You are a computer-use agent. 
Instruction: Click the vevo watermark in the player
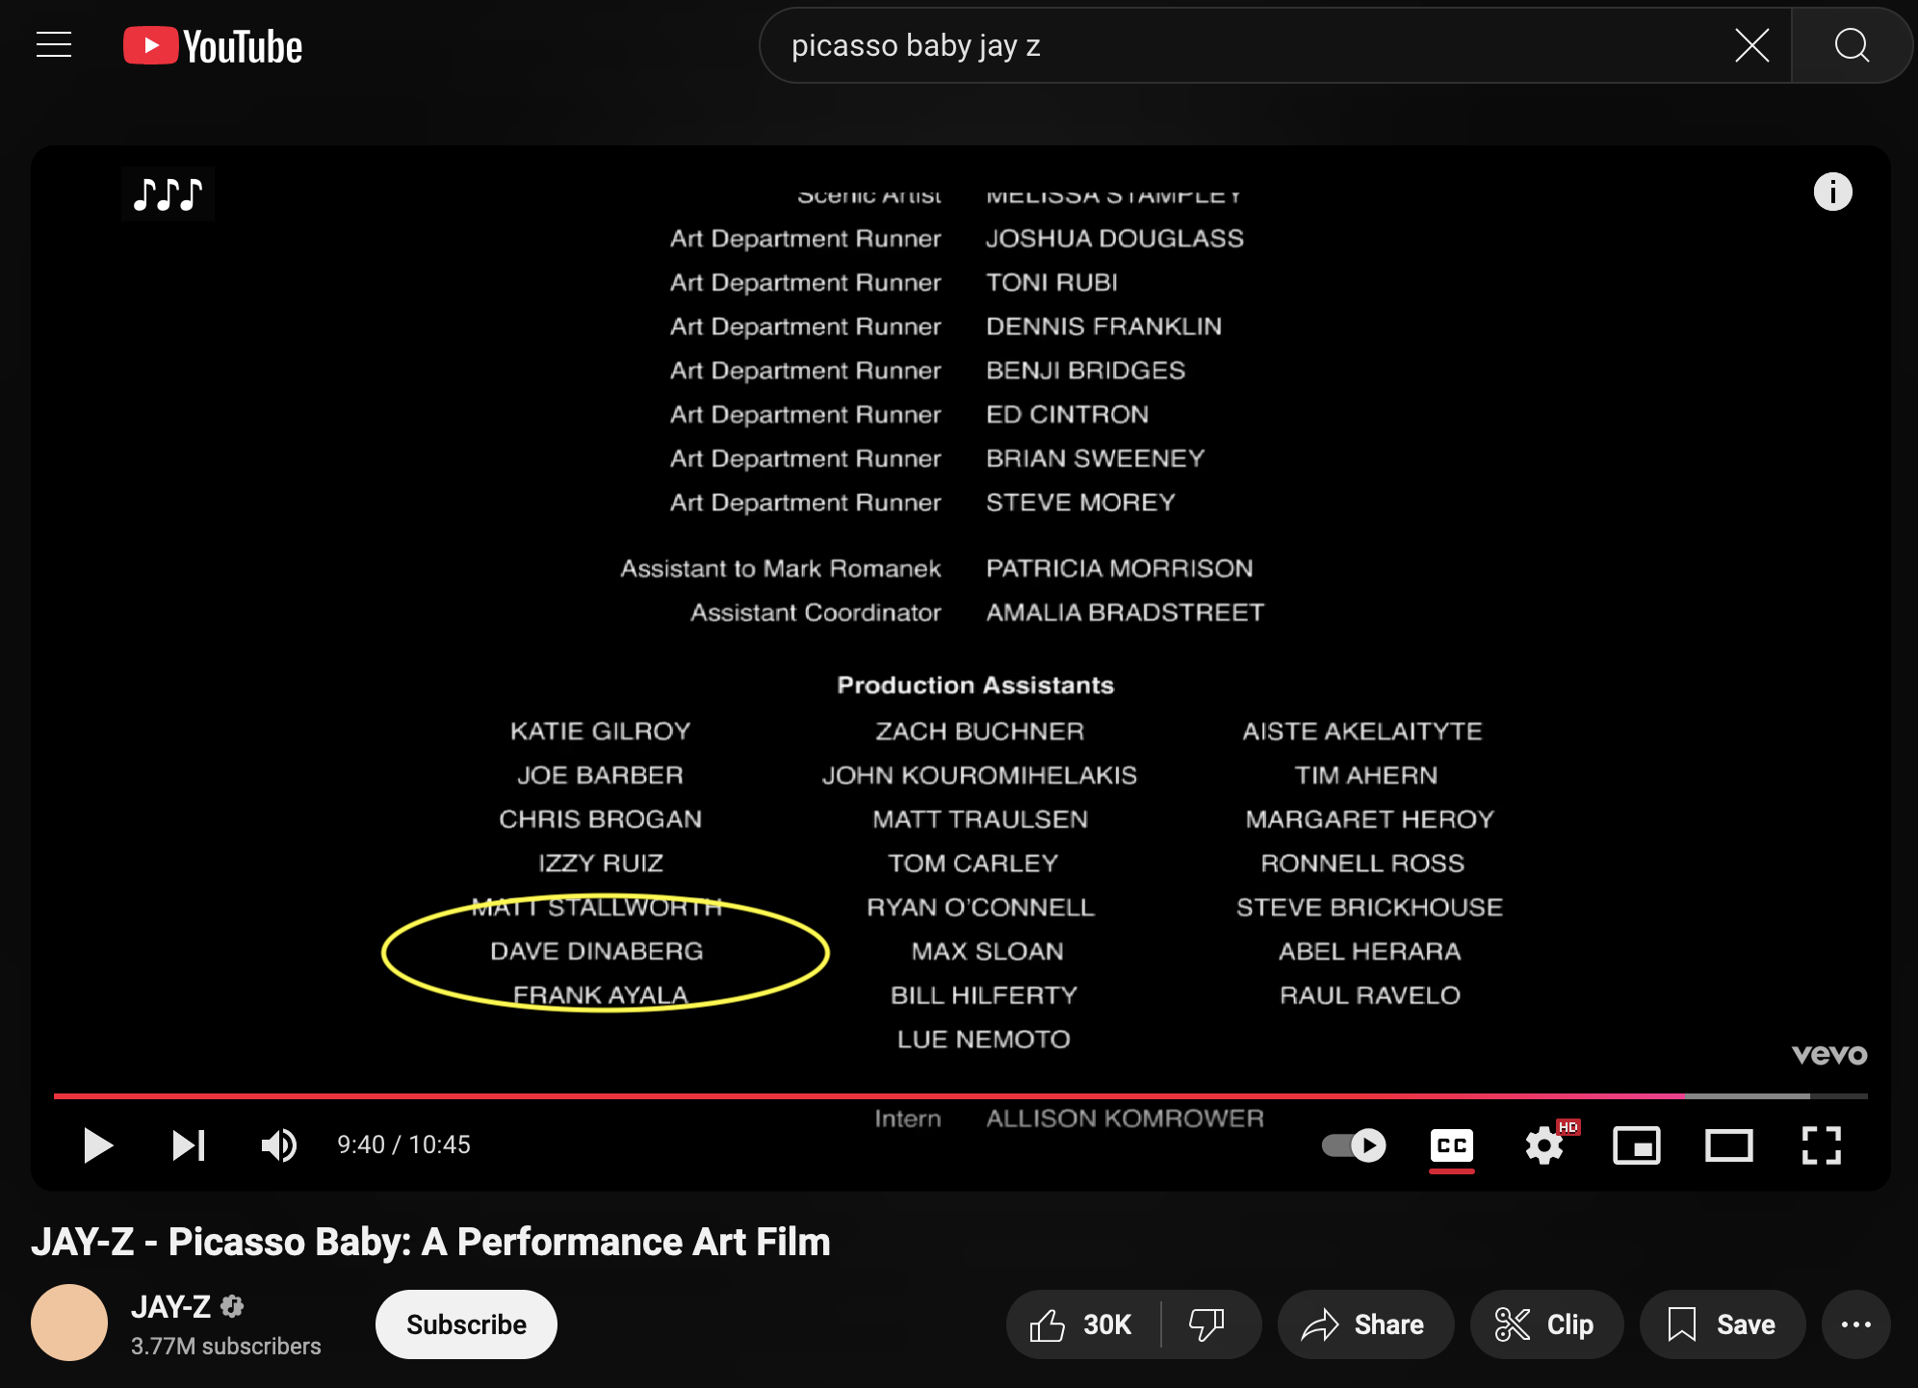click(x=1828, y=1055)
